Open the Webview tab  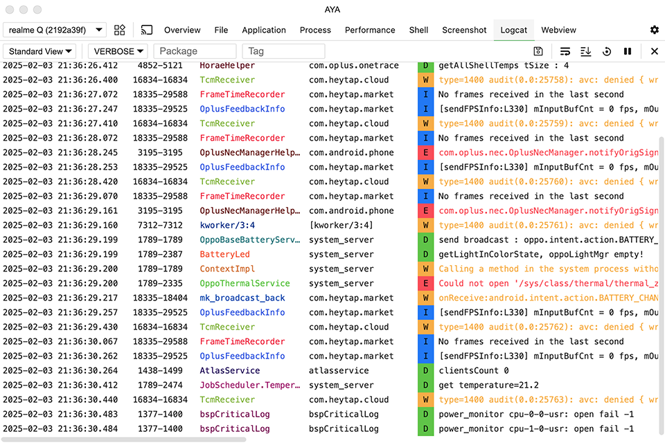click(558, 30)
